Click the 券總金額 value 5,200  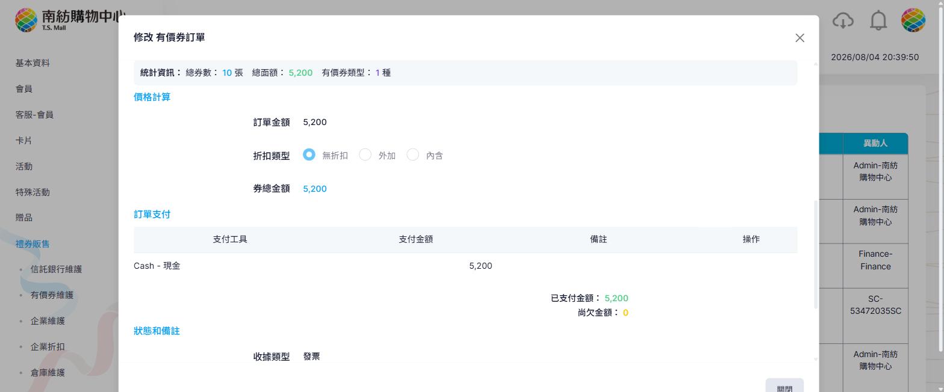(x=315, y=189)
